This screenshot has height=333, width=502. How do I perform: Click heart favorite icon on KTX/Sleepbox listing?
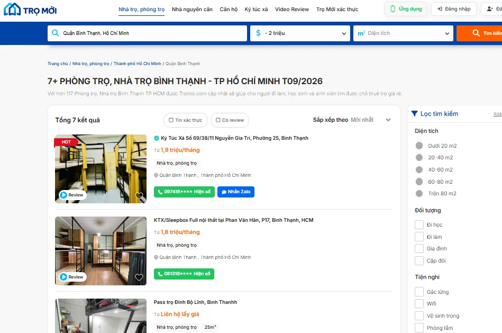pos(139,277)
